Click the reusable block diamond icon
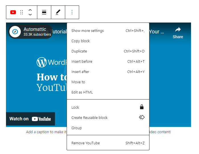The image size is (199, 154). click(142, 117)
